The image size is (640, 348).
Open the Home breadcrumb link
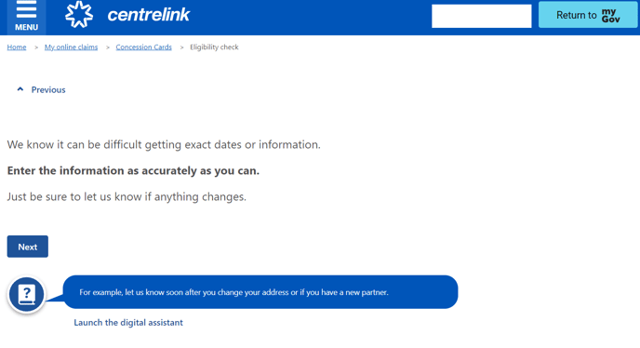pyautogui.click(x=17, y=47)
